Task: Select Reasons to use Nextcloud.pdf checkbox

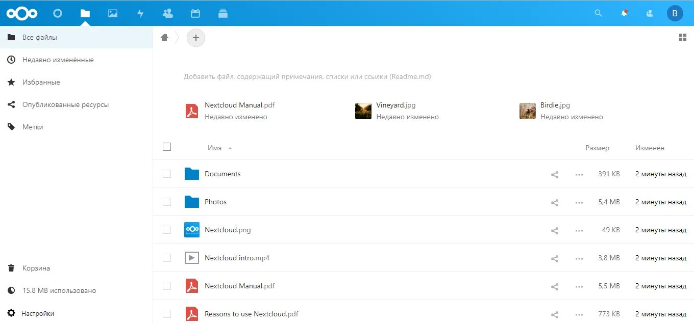Action: (x=167, y=314)
